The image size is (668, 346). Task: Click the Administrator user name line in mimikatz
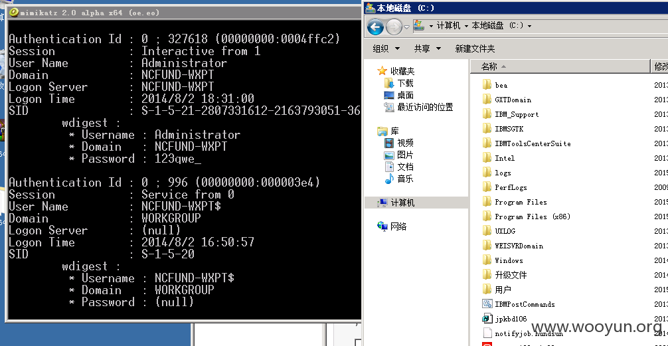point(118,63)
